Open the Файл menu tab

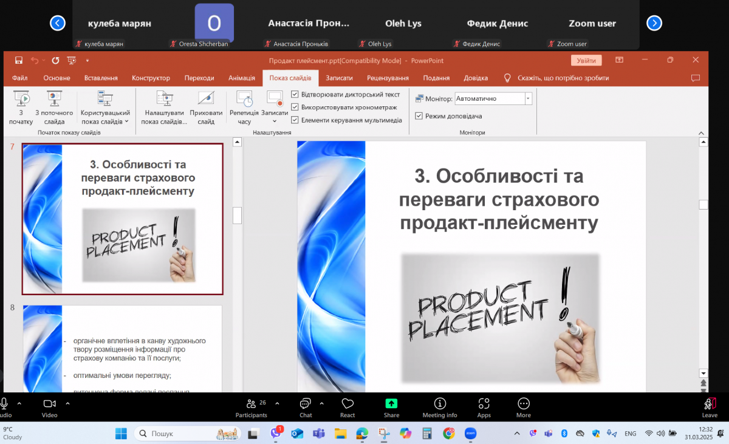click(19, 78)
